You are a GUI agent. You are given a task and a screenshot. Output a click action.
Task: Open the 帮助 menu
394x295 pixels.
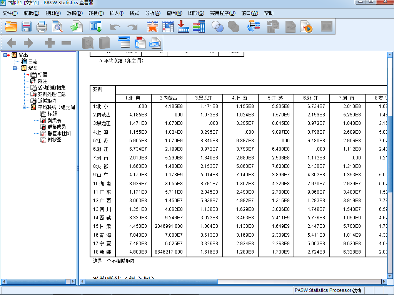pyautogui.click(x=269, y=13)
